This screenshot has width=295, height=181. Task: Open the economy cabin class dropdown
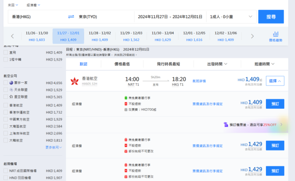click(x=33, y=5)
